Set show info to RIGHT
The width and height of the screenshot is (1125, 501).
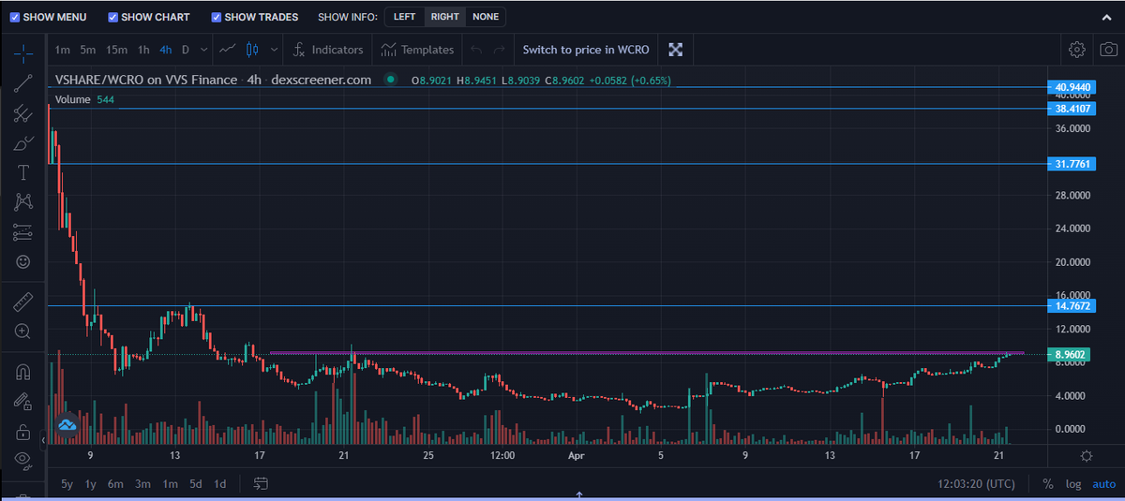point(444,17)
